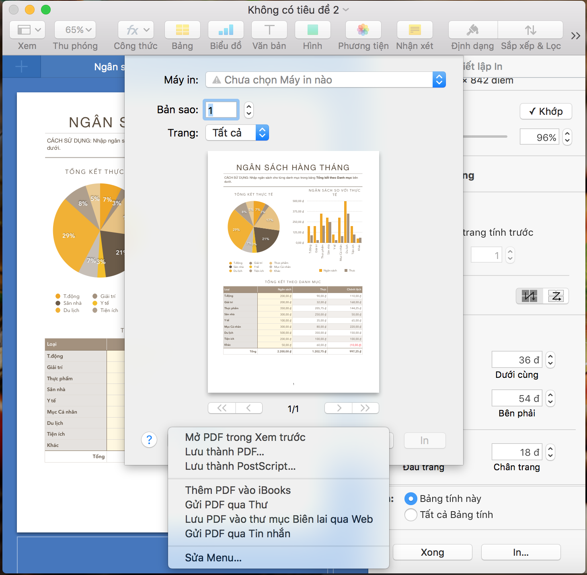Viewport: 587px width, 575px height.
Task: Open the Phương tiện media browser
Action: tap(363, 30)
